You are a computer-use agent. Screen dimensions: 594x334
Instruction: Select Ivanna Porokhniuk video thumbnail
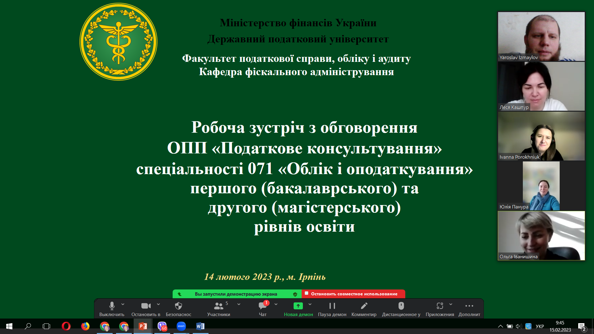point(541,136)
